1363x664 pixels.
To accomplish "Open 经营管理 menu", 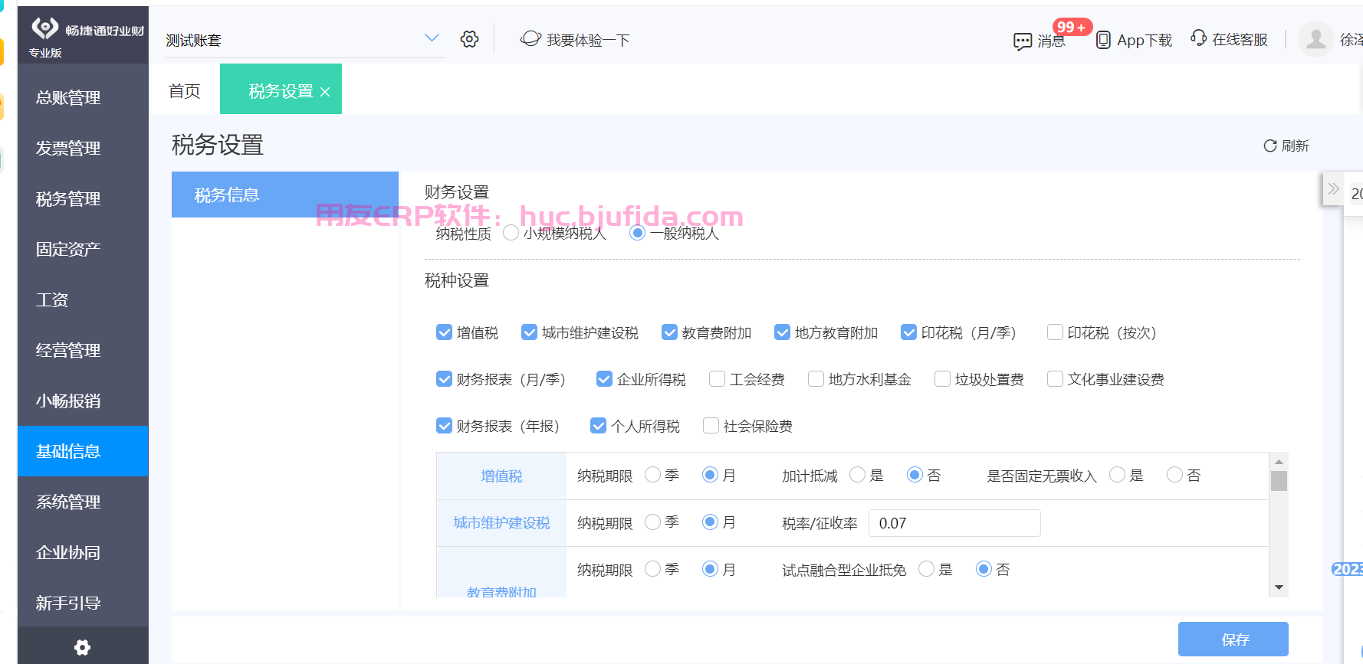I will (x=83, y=350).
